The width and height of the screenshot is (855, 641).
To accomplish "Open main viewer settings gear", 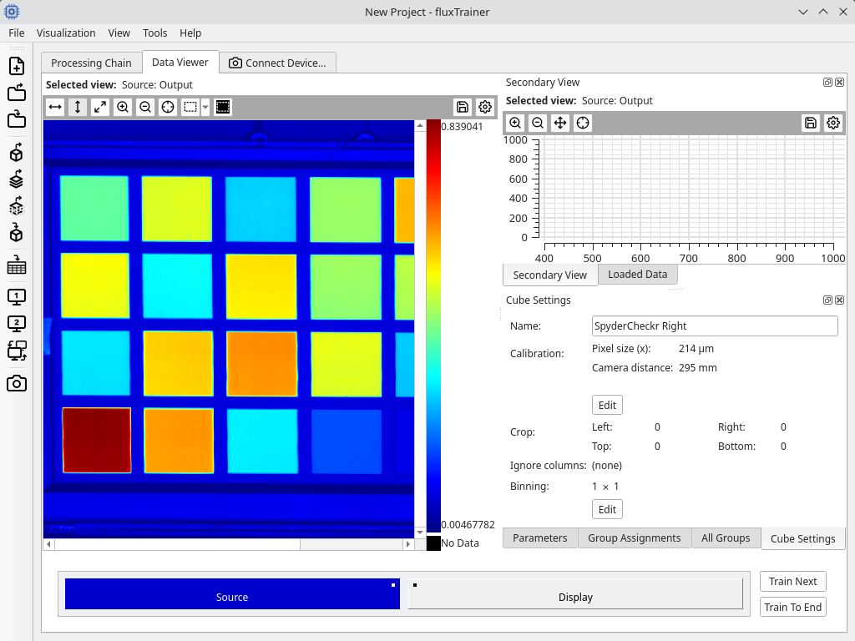I will pos(485,107).
